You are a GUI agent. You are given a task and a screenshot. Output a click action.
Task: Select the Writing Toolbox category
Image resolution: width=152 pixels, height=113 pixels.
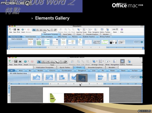[x=105, y=37]
